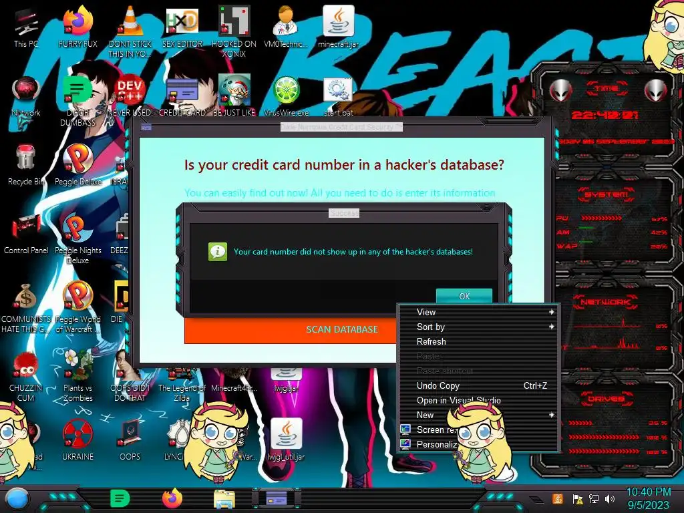Click the 'Your card number did not show up' message
Viewport: 684px width, 513px height.
(353, 252)
